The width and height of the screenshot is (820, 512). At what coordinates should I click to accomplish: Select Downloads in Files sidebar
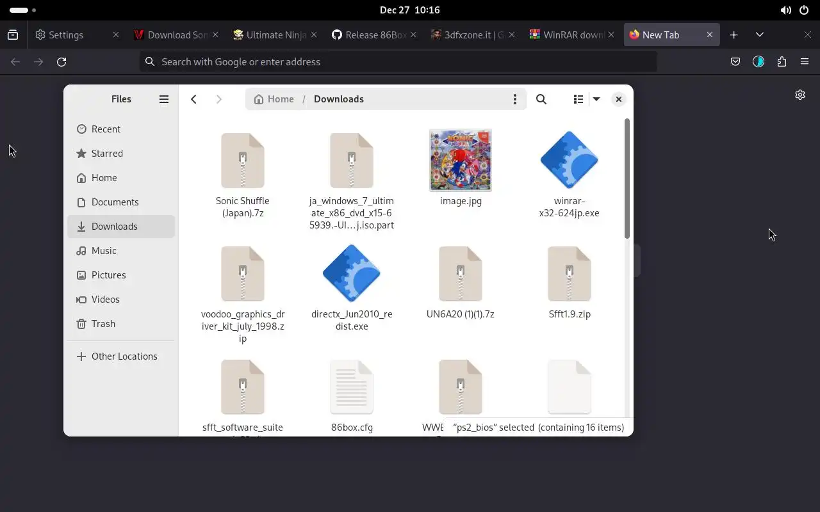[120, 227]
